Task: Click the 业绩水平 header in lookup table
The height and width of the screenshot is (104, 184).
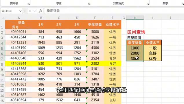Action: (153, 43)
